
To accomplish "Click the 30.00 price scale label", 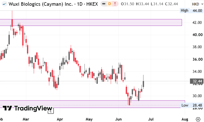I will pyautogui.click(x=197, y=96).
